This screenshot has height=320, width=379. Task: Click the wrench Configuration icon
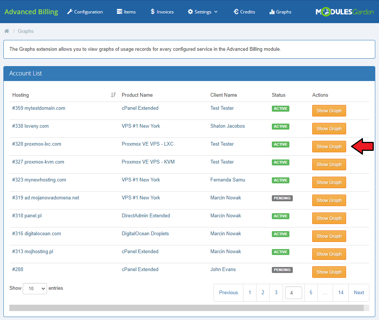pos(70,12)
